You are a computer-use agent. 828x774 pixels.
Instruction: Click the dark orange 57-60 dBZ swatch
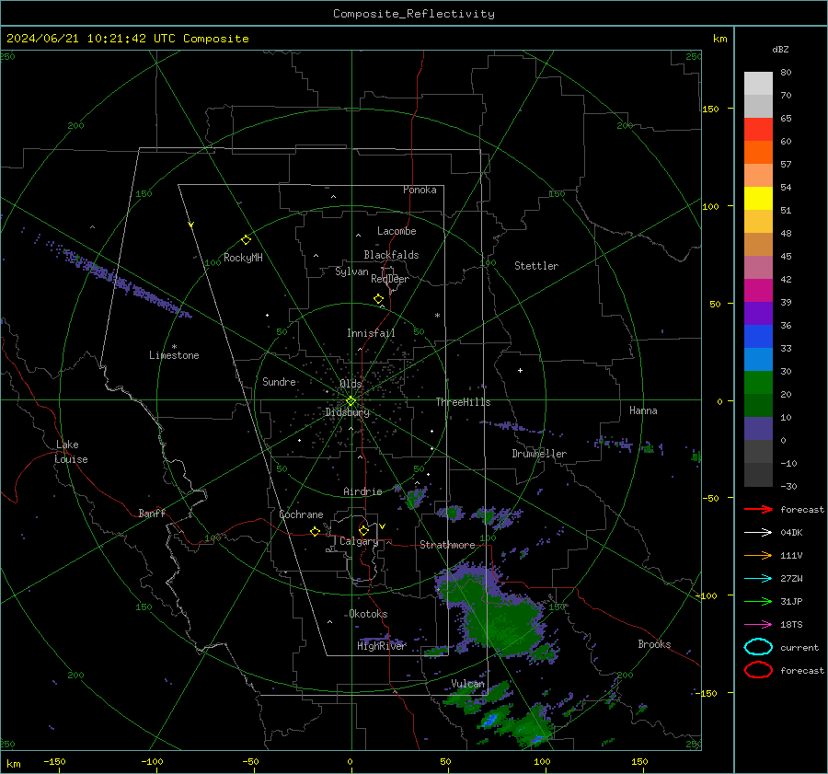tap(758, 153)
